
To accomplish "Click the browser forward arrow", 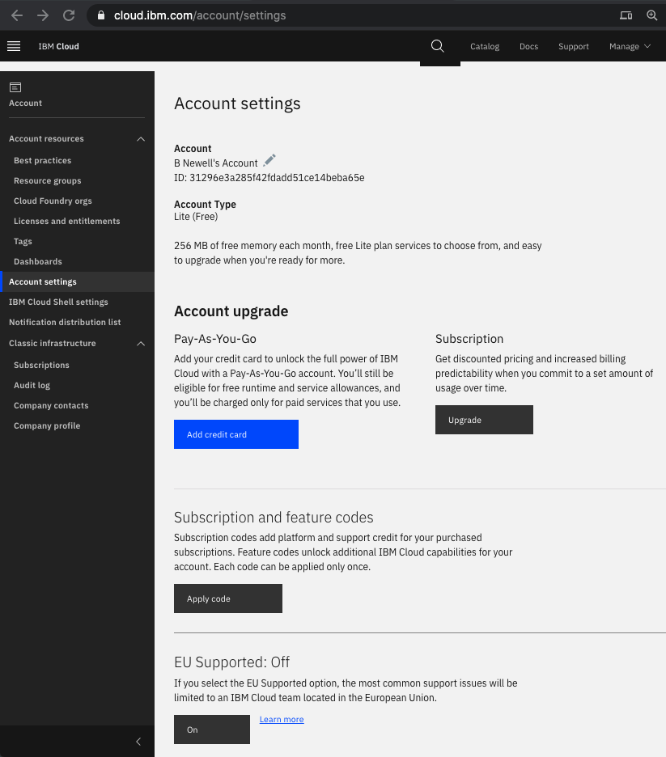I will [x=43, y=15].
